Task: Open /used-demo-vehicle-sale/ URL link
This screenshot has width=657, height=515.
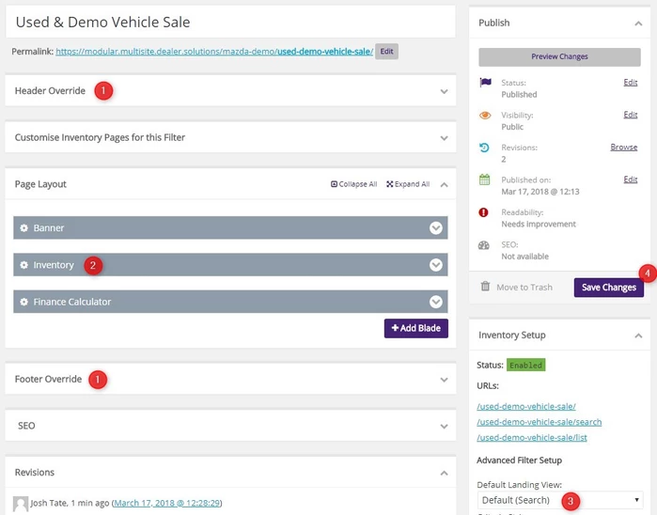Action: (x=526, y=407)
